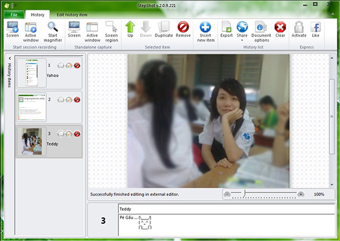This screenshot has height=241, width=340.
Task: Remove the selected item
Action: click(x=183, y=30)
